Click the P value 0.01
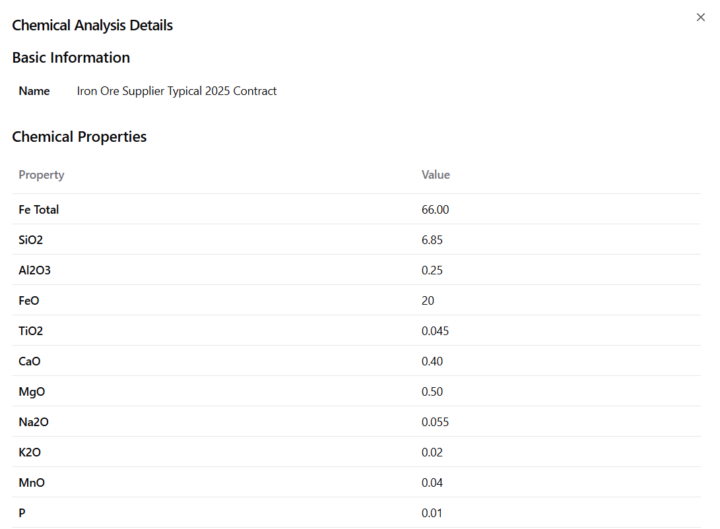 [x=432, y=513]
